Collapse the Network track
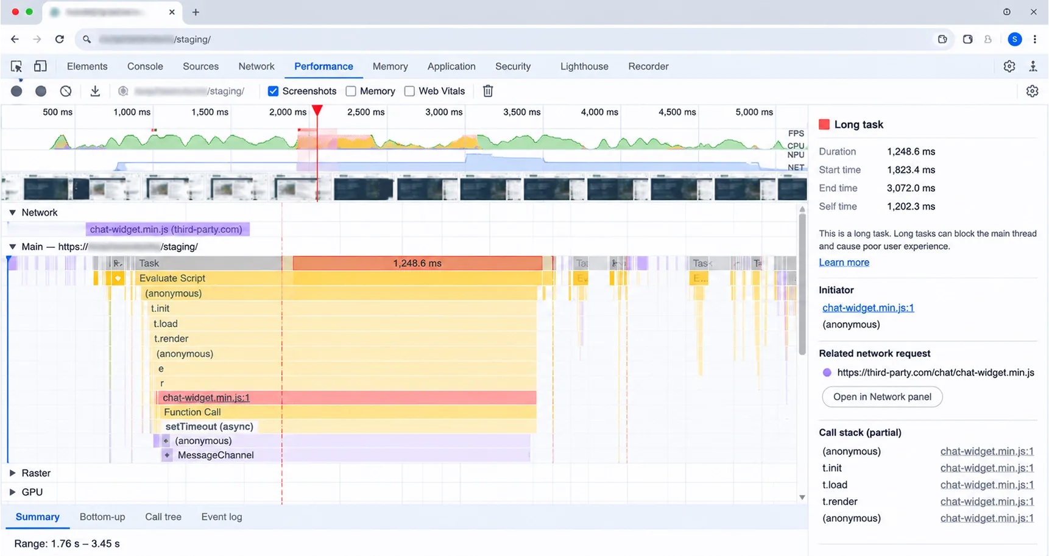Screen dimensions: 1049x556 pos(12,213)
